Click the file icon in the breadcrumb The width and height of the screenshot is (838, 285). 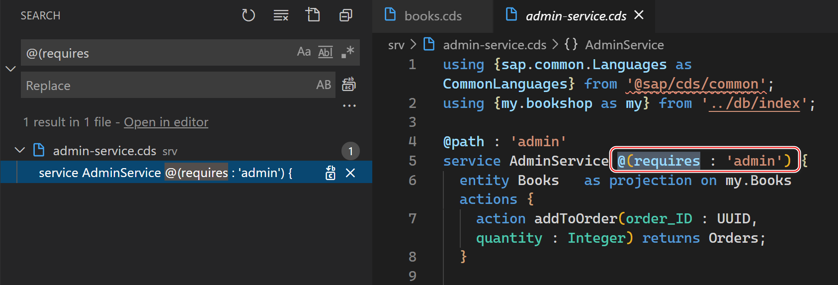(x=429, y=44)
